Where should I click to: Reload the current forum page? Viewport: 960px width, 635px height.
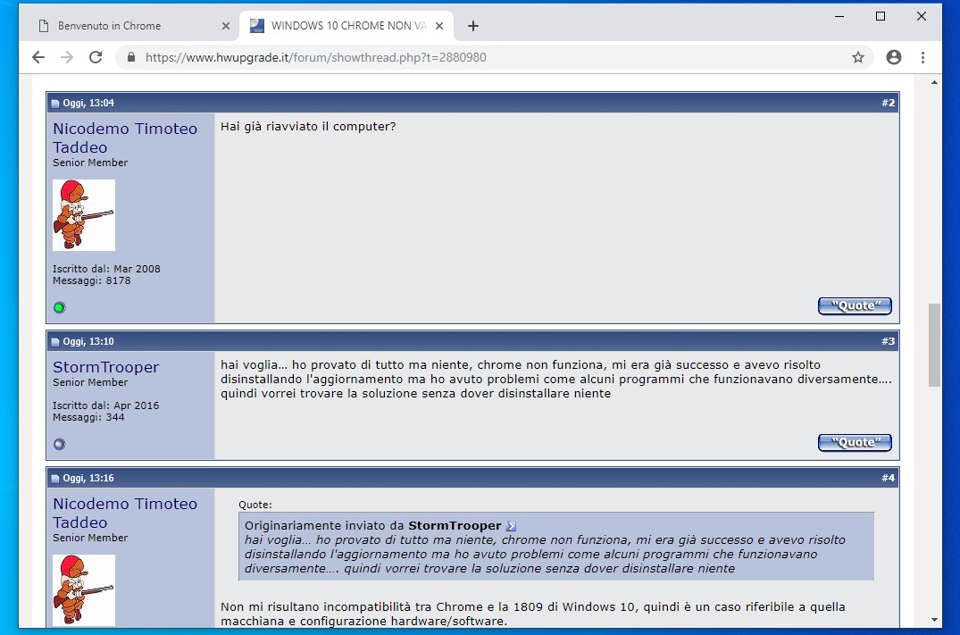click(x=96, y=57)
